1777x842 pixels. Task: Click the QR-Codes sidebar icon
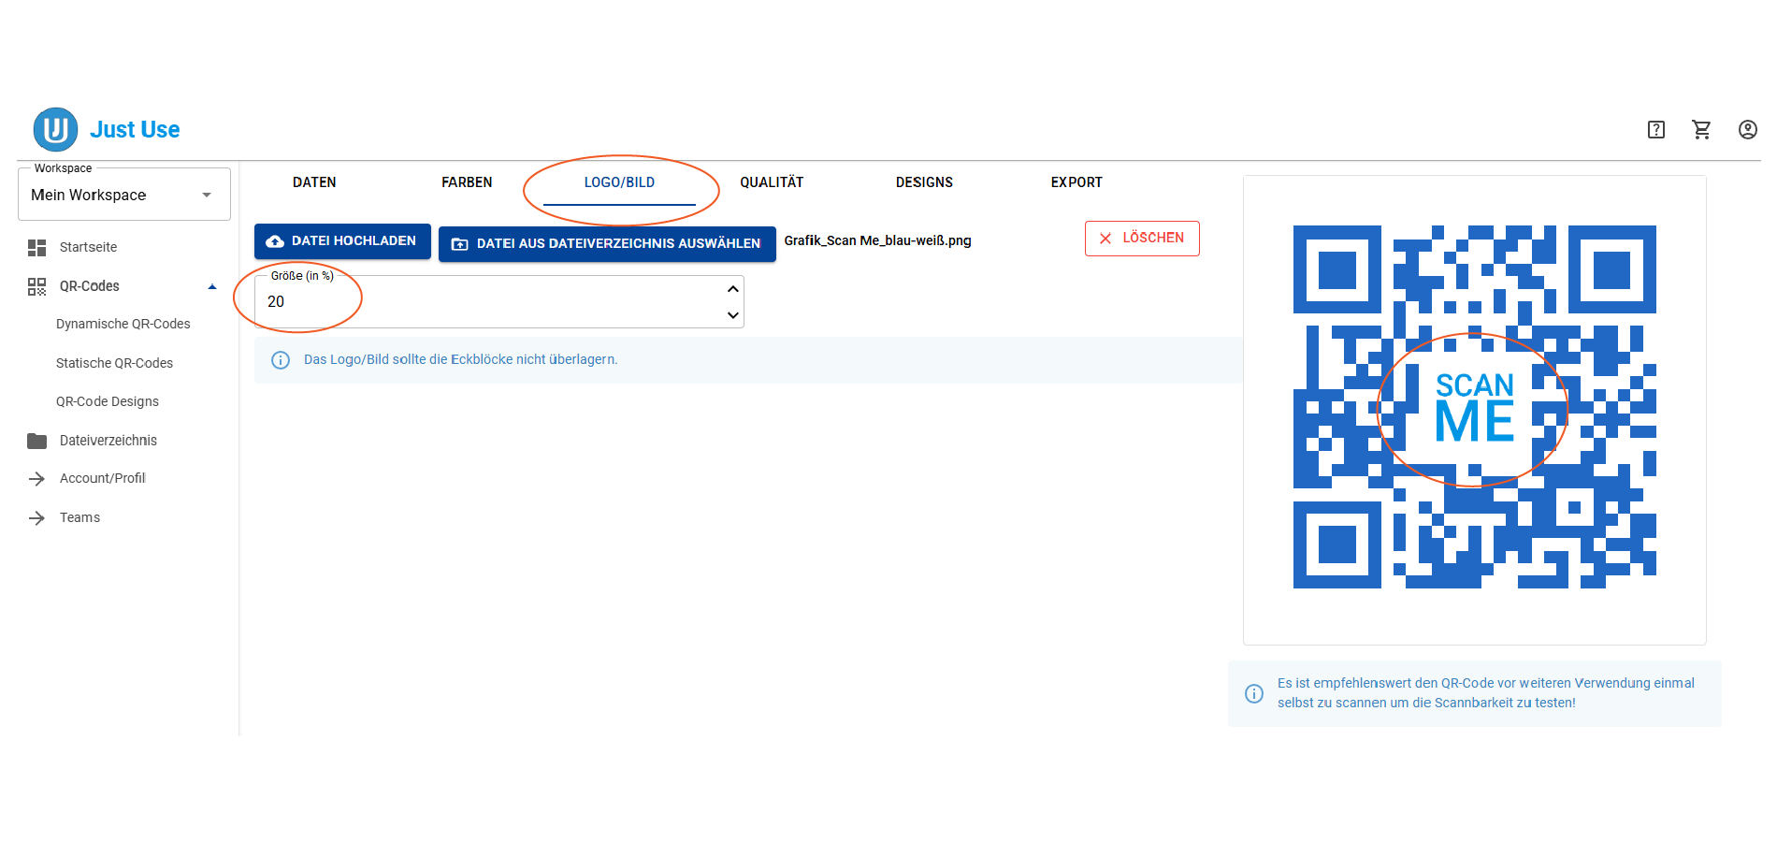click(x=37, y=286)
